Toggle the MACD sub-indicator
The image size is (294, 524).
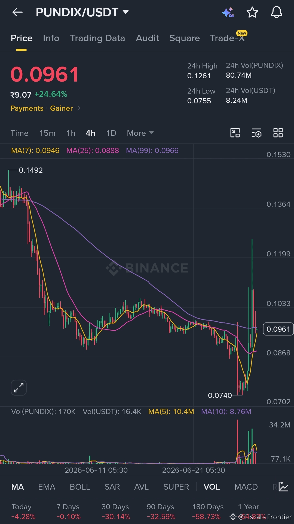246,487
